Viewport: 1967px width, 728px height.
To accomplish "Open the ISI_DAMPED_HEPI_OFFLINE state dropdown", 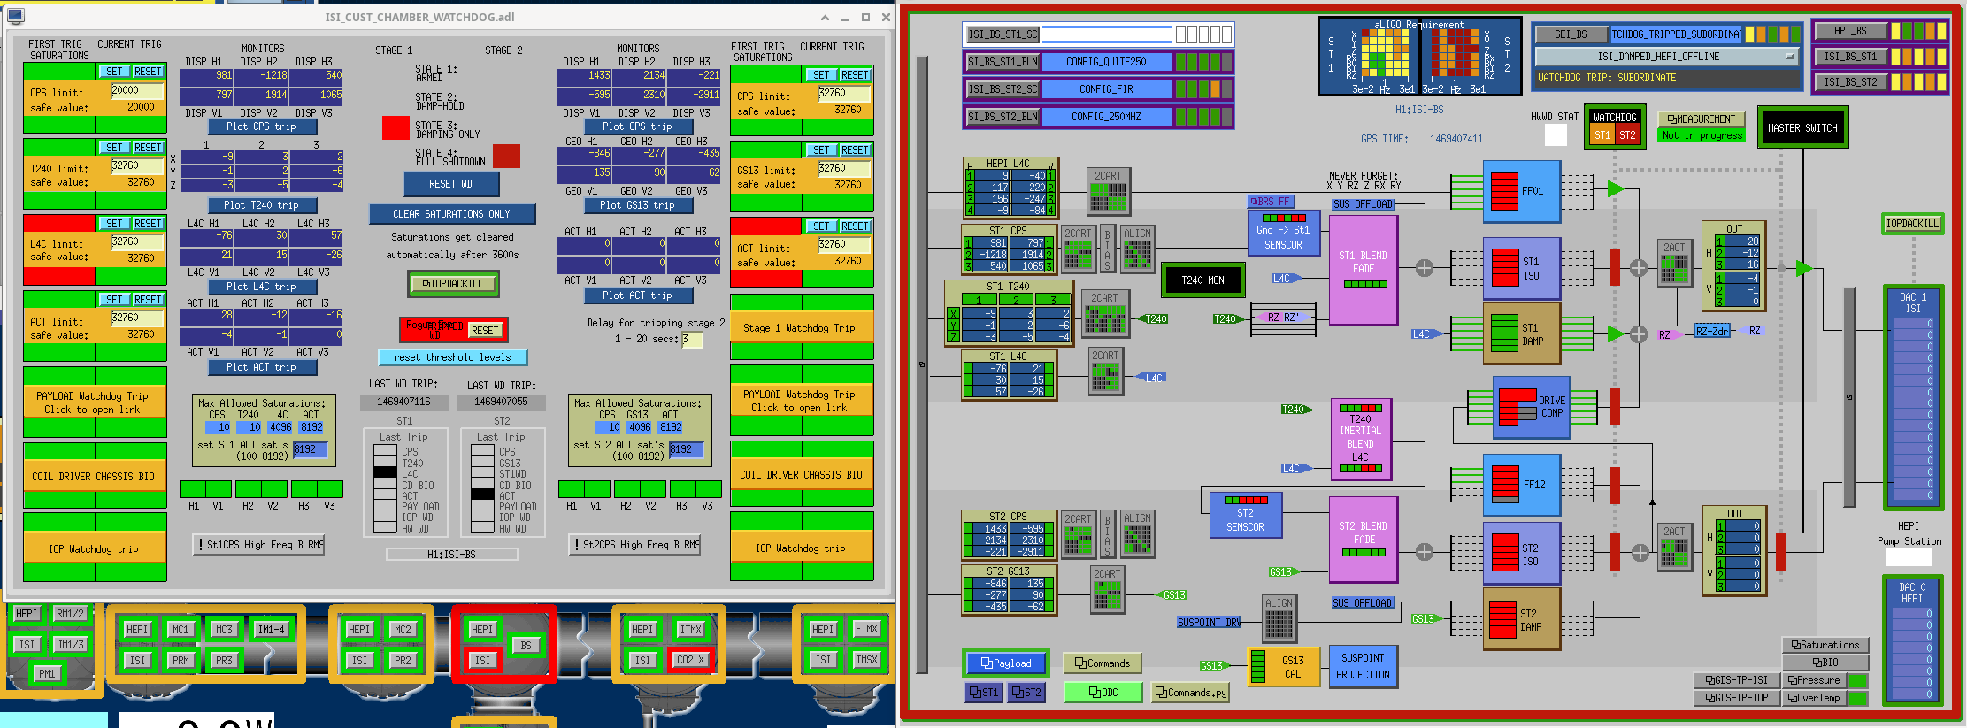I will tap(1667, 57).
